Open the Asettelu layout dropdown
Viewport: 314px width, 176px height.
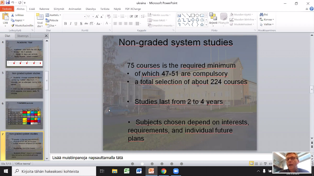tap(53, 15)
